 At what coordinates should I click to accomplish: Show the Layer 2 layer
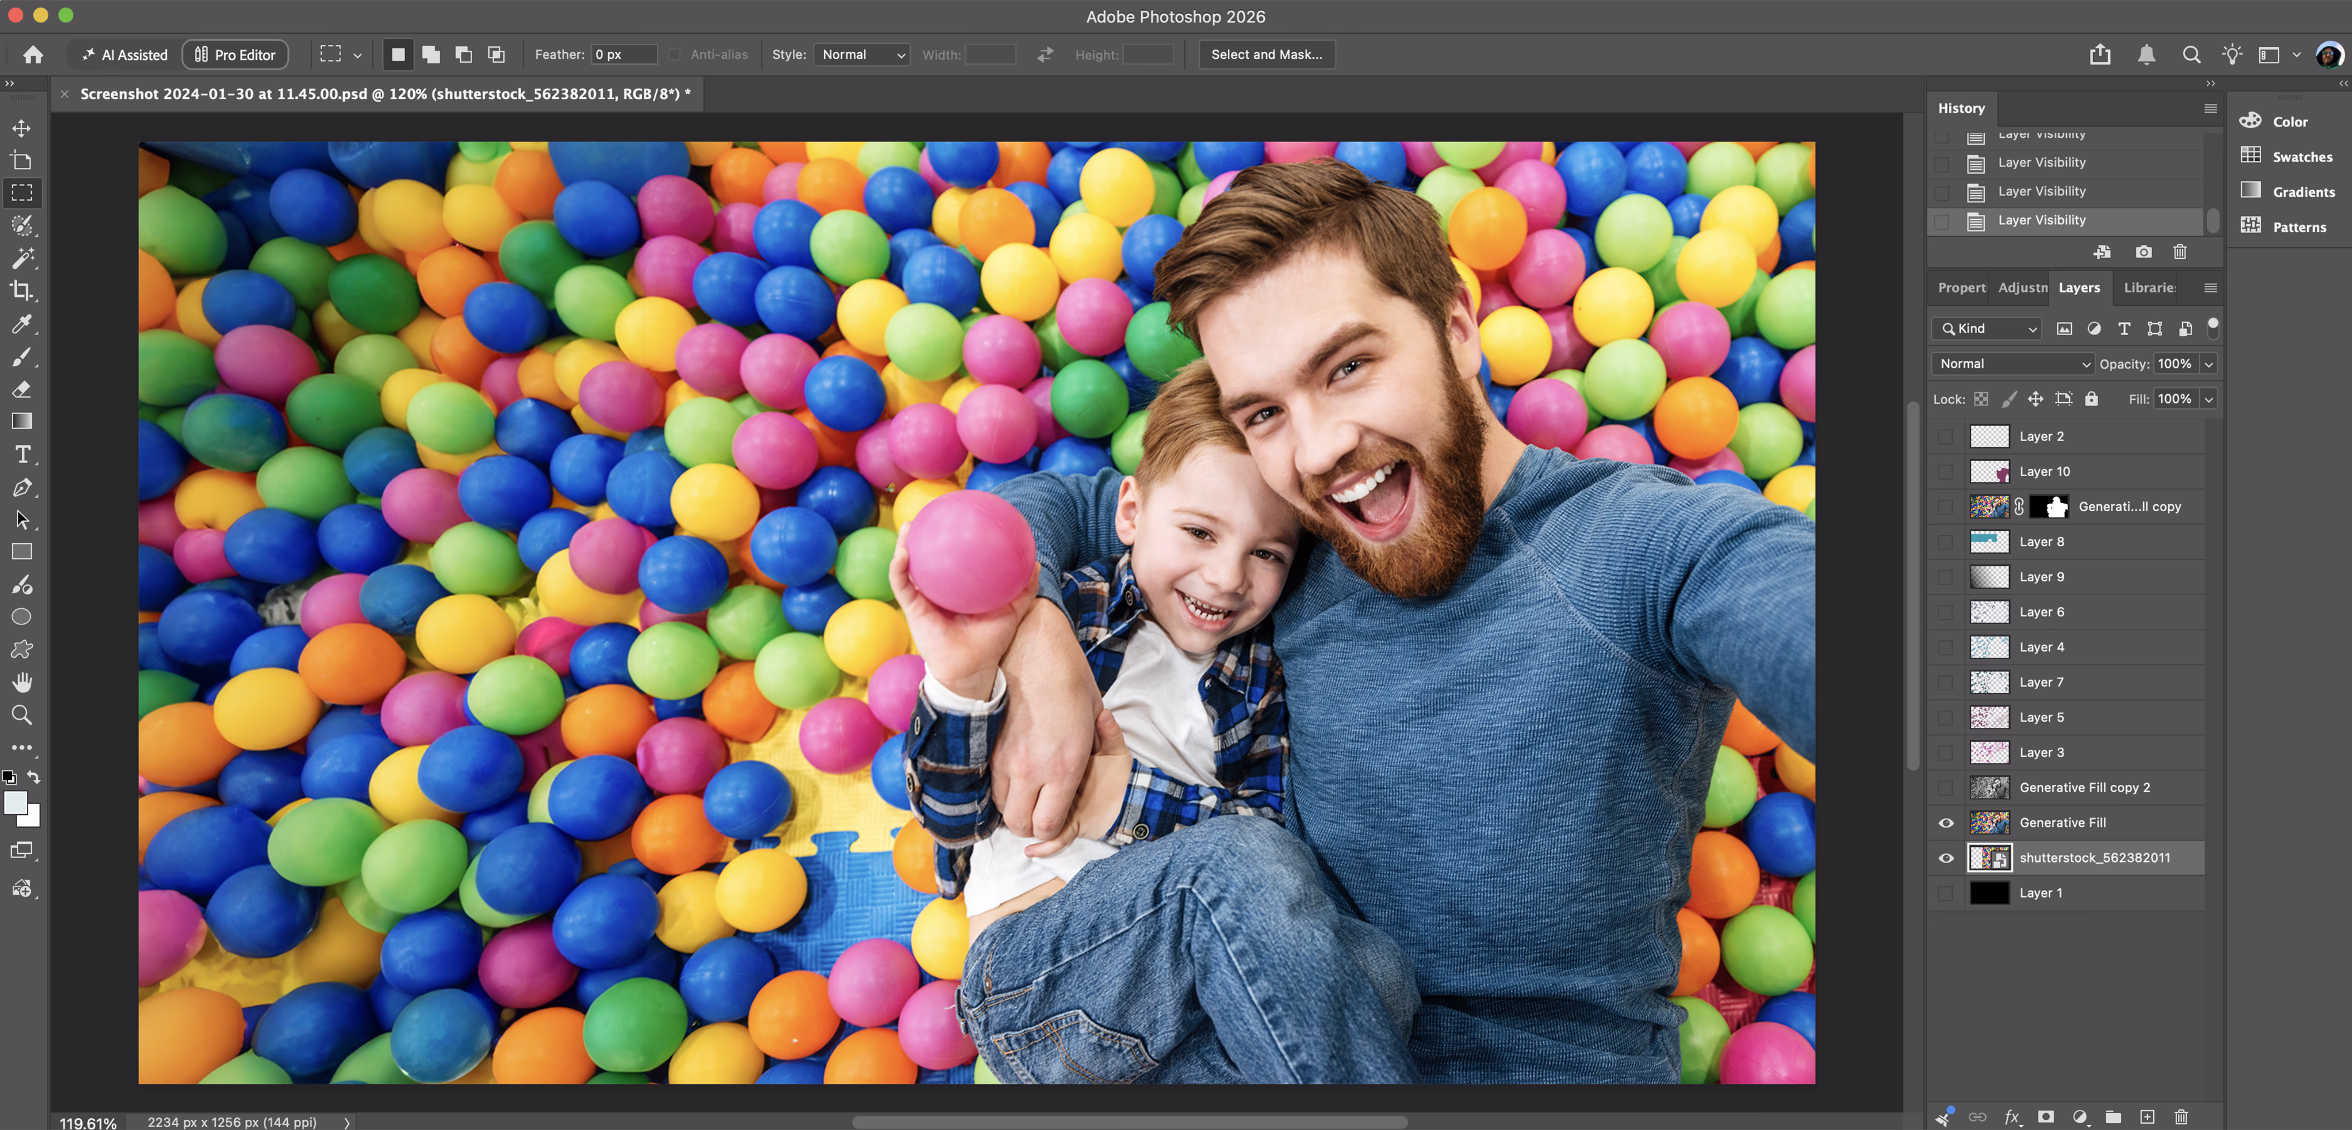1946,437
